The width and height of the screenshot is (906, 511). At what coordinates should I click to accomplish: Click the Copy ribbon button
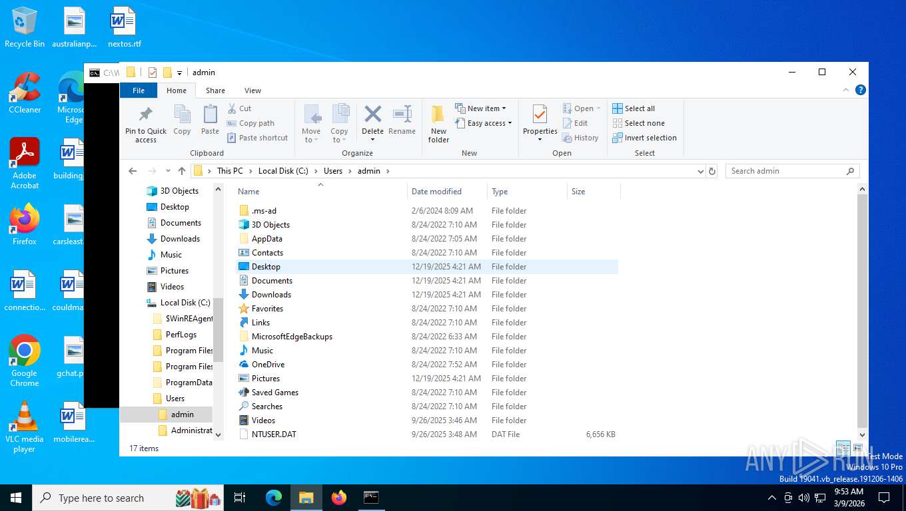click(x=182, y=120)
